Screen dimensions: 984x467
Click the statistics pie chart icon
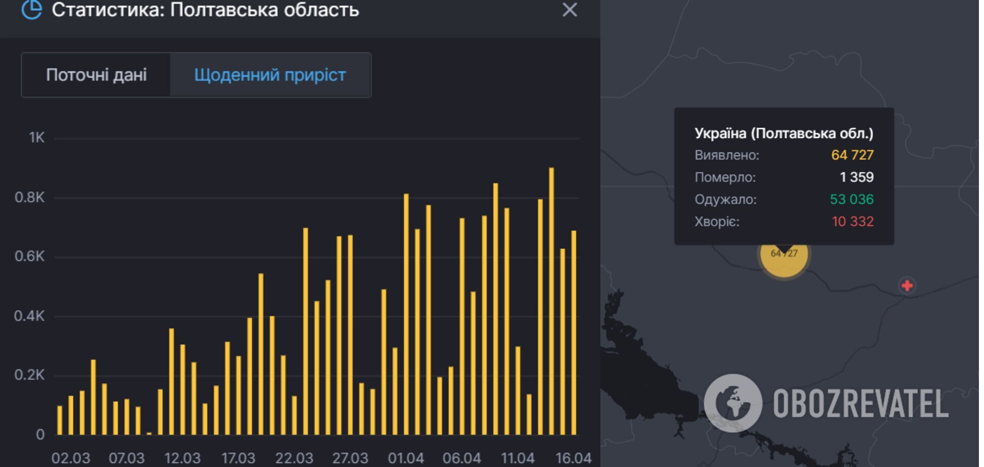[x=31, y=9]
